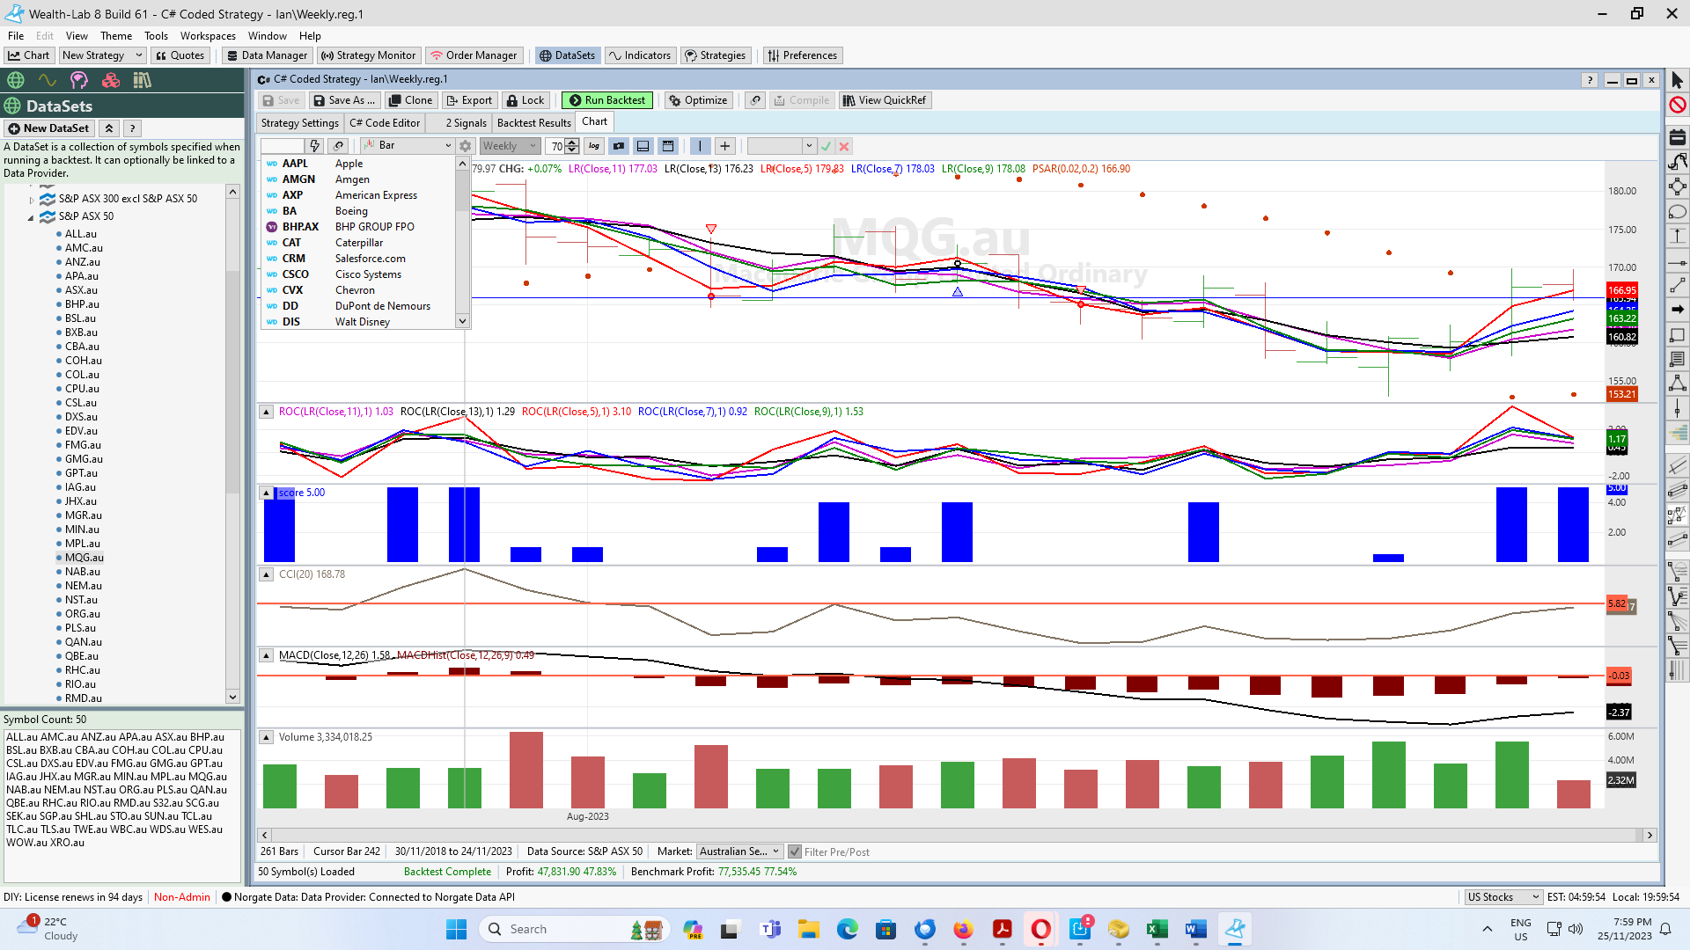1690x950 pixels.
Task: Toggle the crosshair cursor button
Action: click(x=724, y=146)
